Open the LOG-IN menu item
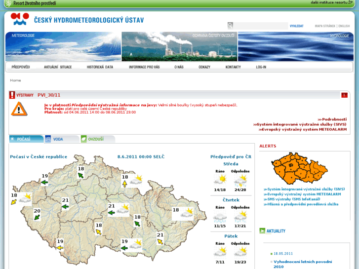The image size is (359, 269). click(x=261, y=67)
